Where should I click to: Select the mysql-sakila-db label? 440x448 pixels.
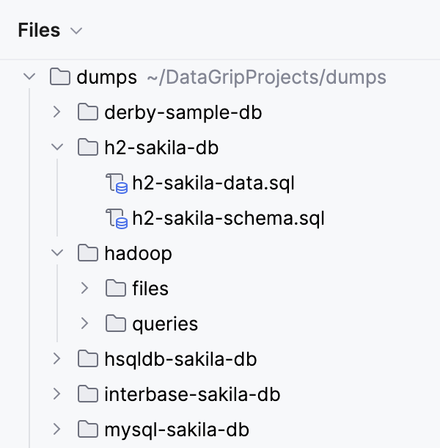point(177,430)
